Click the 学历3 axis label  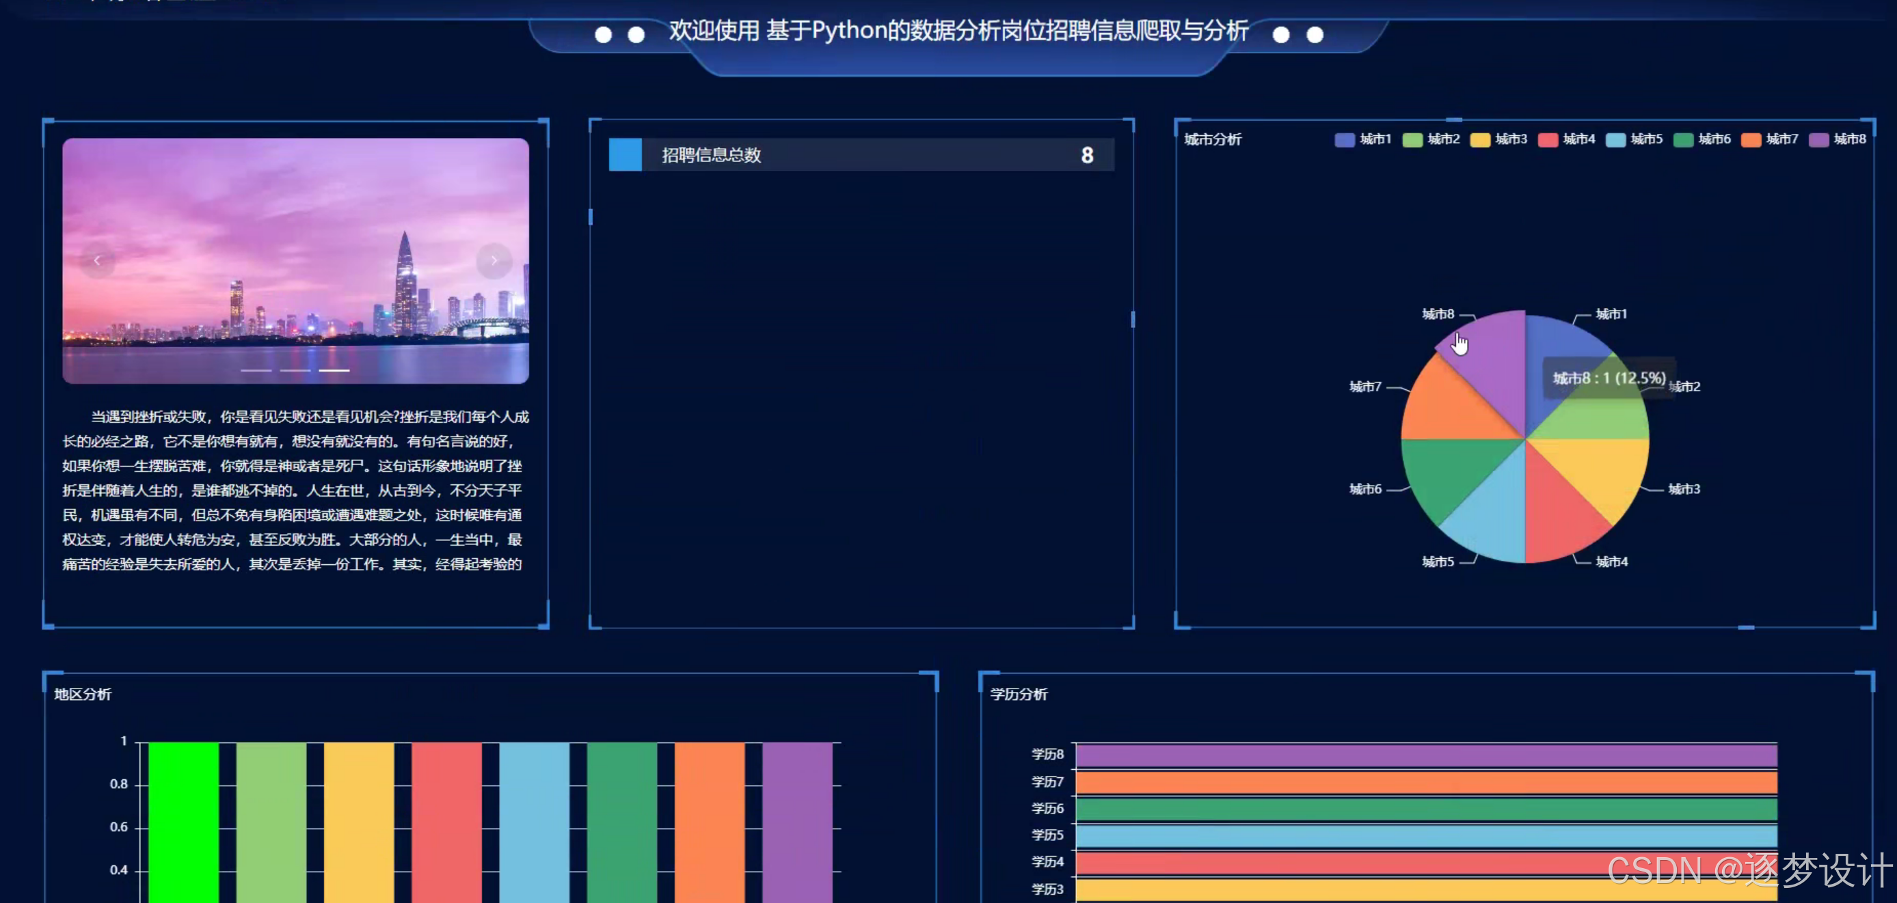coord(1047,889)
